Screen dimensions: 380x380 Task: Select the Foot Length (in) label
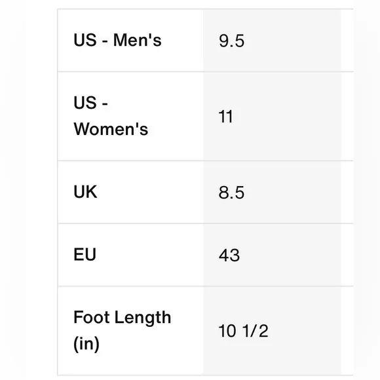122,330
